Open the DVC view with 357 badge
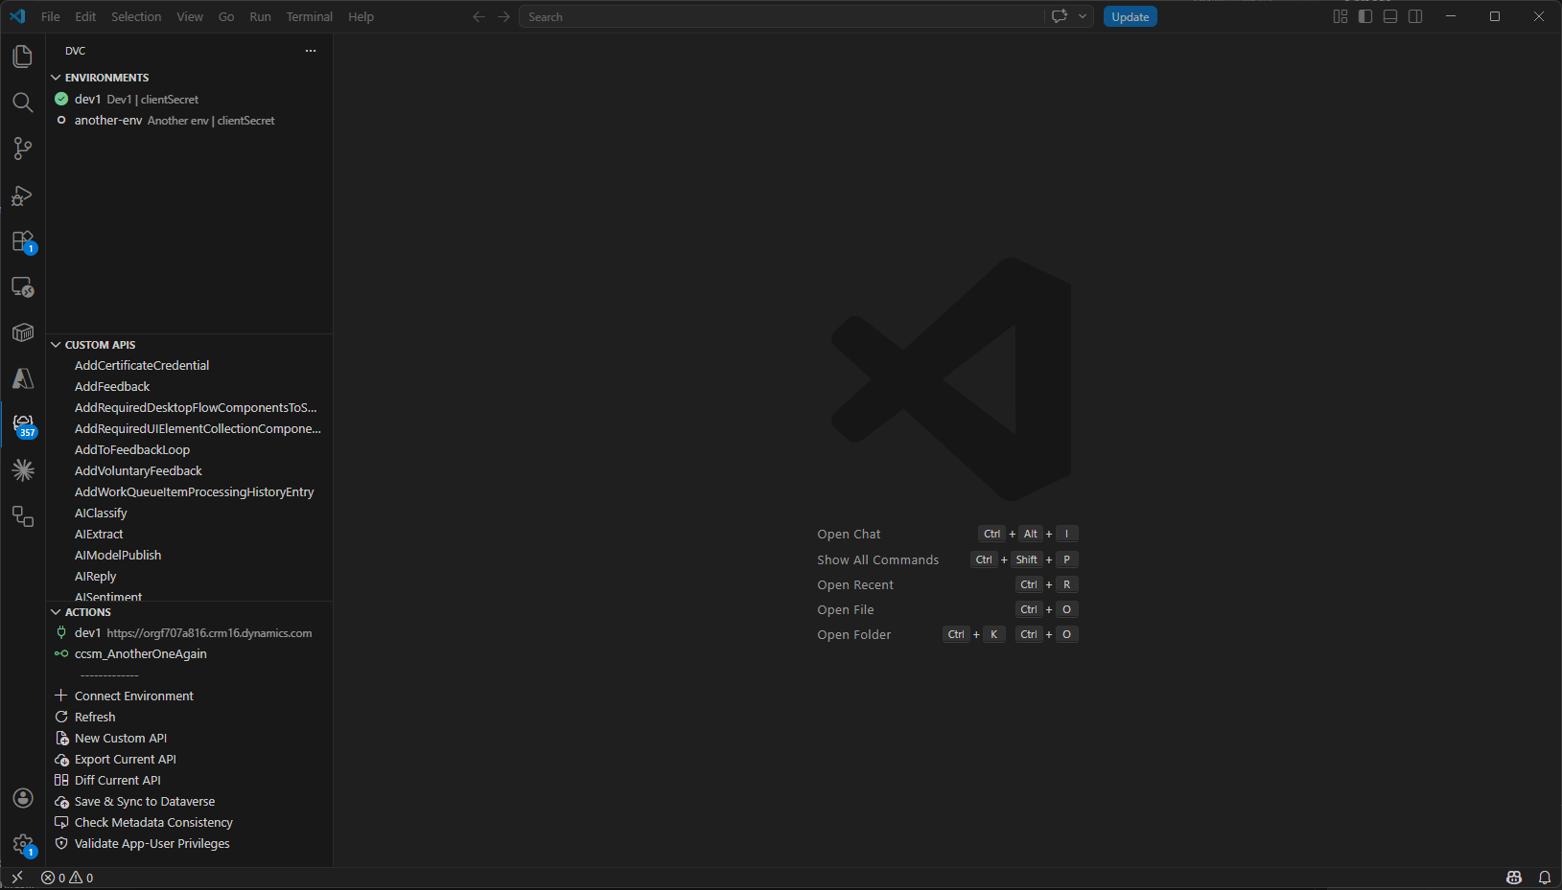1562x890 pixels. pos(23,425)
